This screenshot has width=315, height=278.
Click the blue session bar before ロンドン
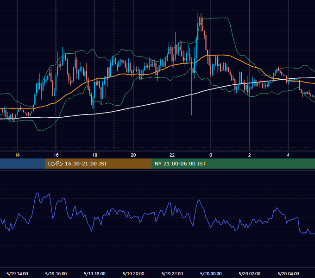[23, 164]
